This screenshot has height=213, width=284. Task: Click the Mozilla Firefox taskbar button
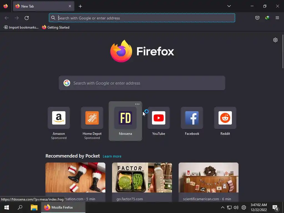(63, 207)
